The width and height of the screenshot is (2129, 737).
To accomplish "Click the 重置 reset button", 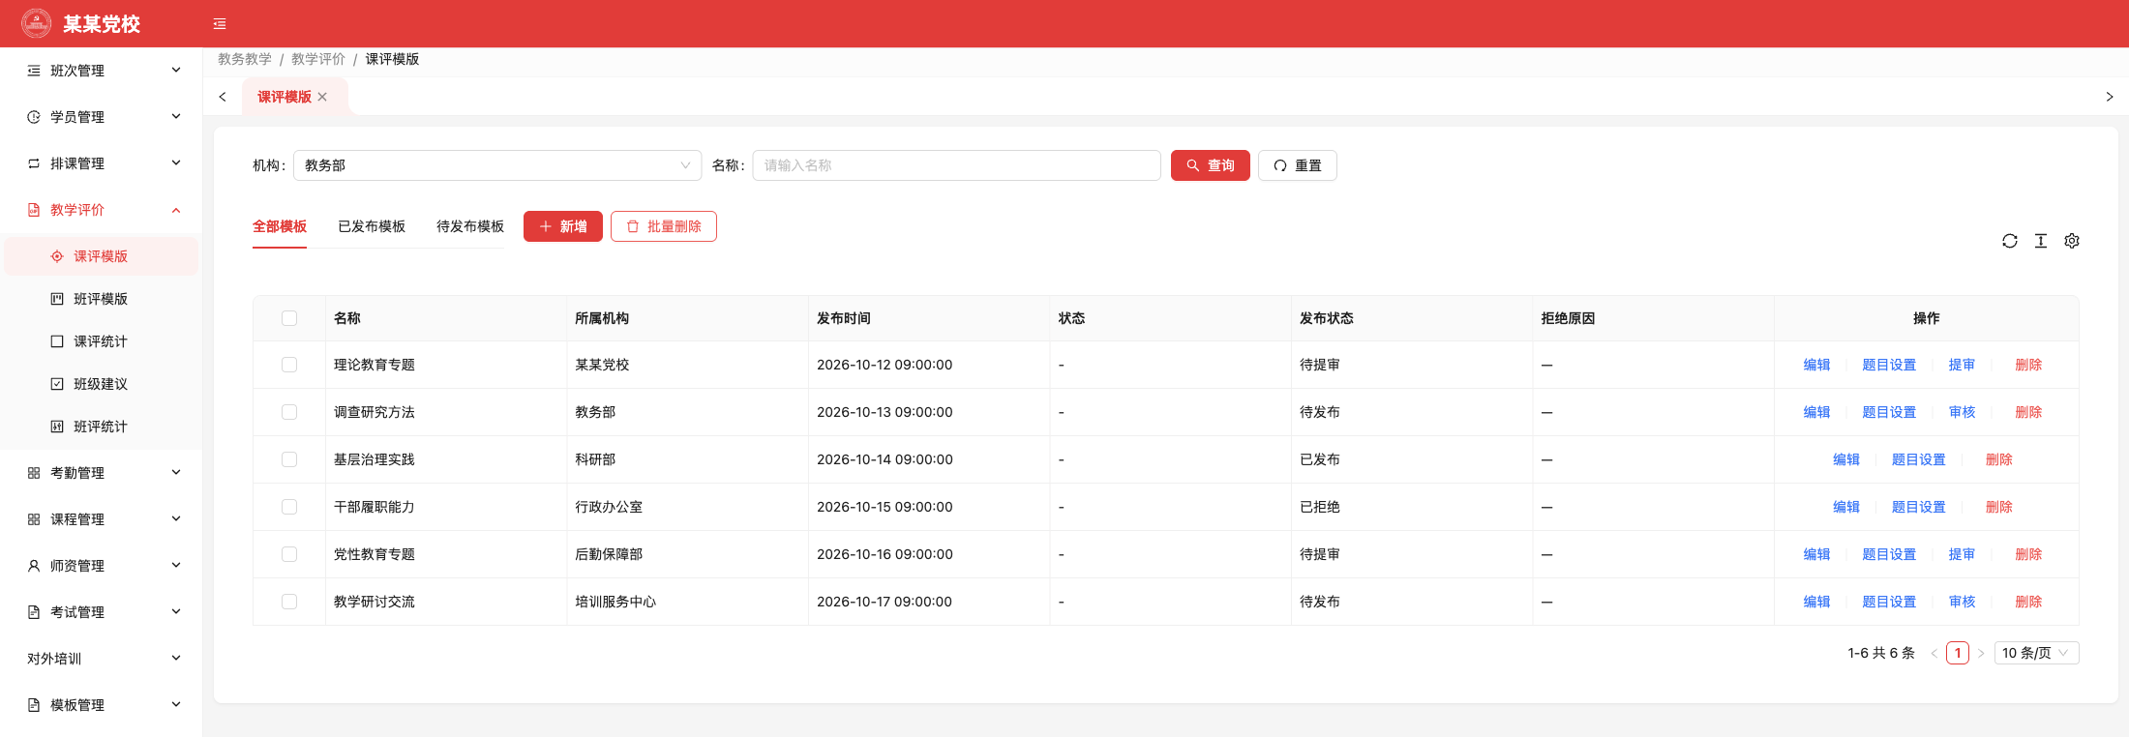I will [x=1298, y=165].
